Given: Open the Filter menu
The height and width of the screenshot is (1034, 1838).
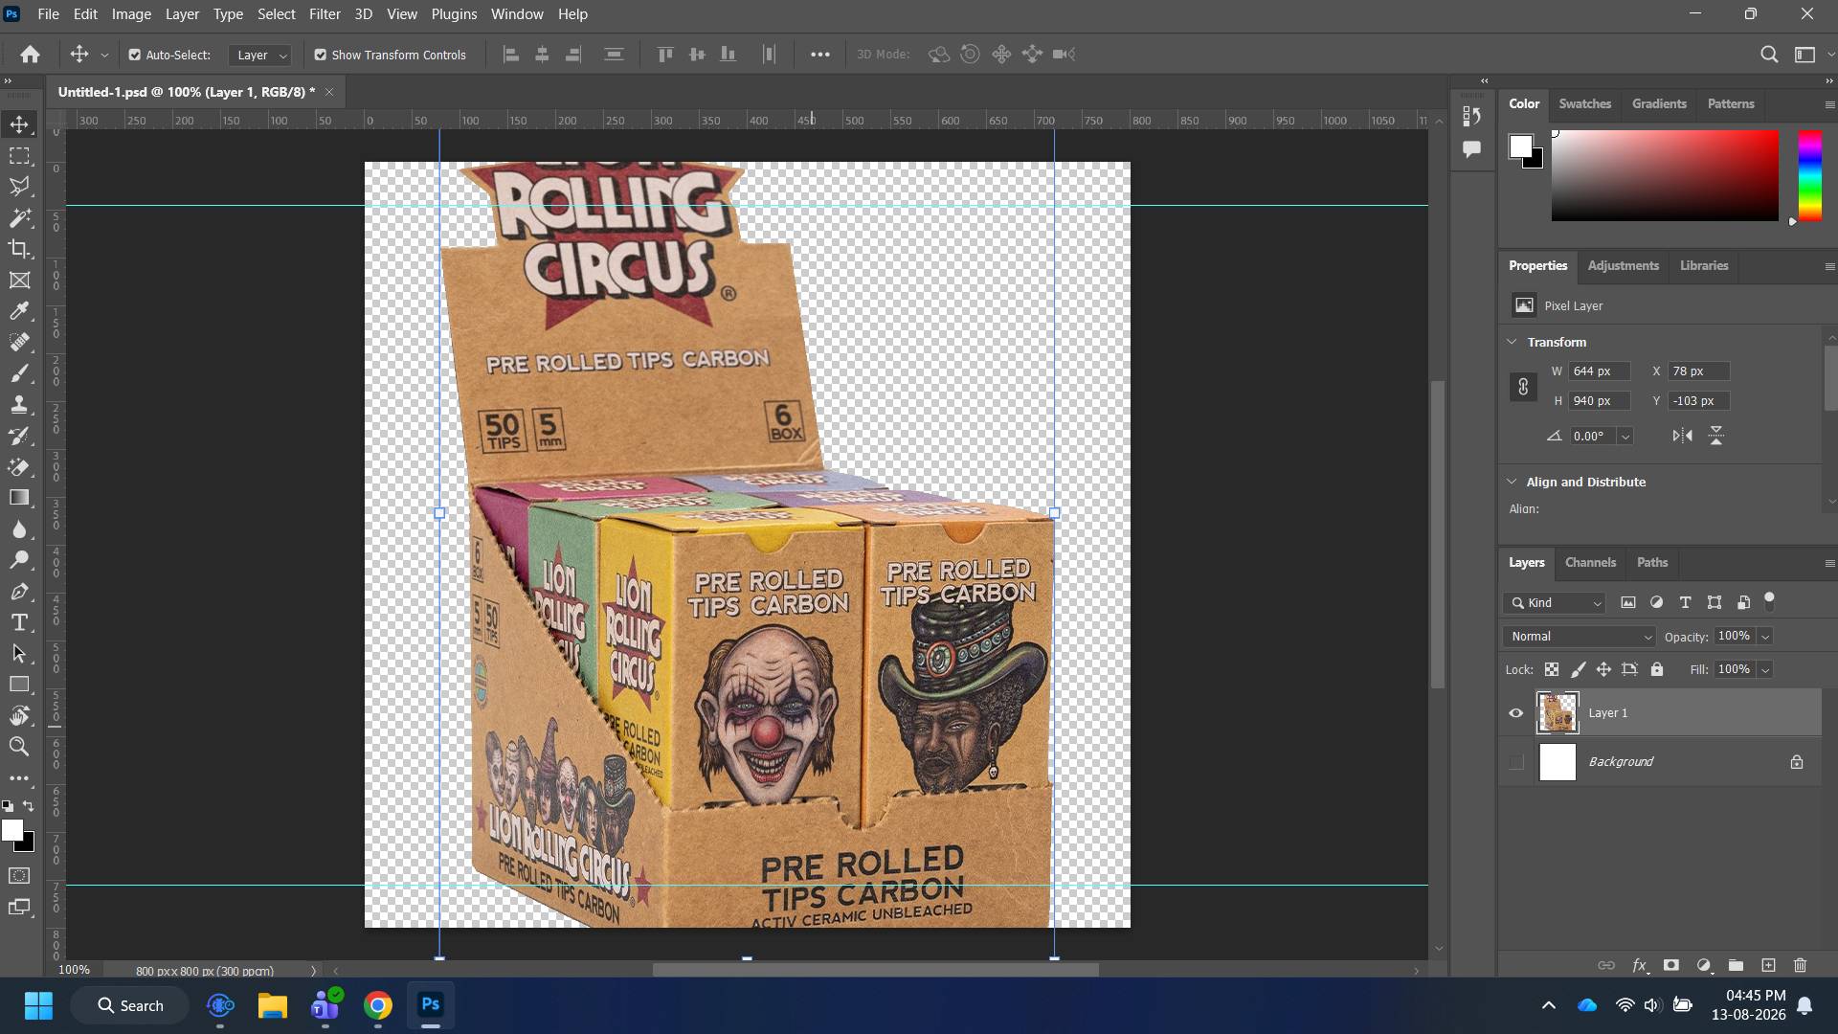Looking at the screenshot, I should click(325, 14).
